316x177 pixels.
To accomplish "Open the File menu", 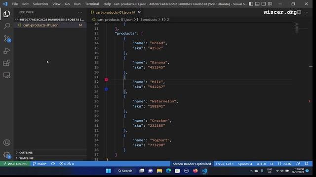I will click(15, 4).
